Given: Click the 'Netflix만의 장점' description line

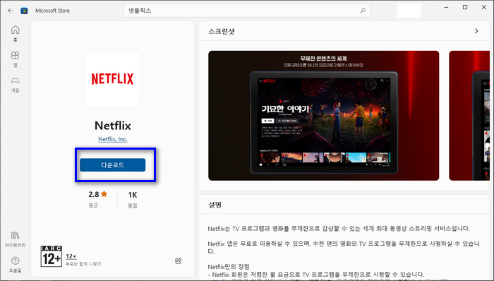Looking at the screenshot, I should (x=229, y=266).
